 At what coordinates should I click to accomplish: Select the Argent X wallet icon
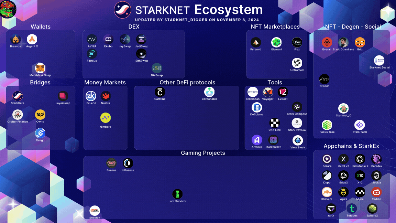tap(32, 39)
